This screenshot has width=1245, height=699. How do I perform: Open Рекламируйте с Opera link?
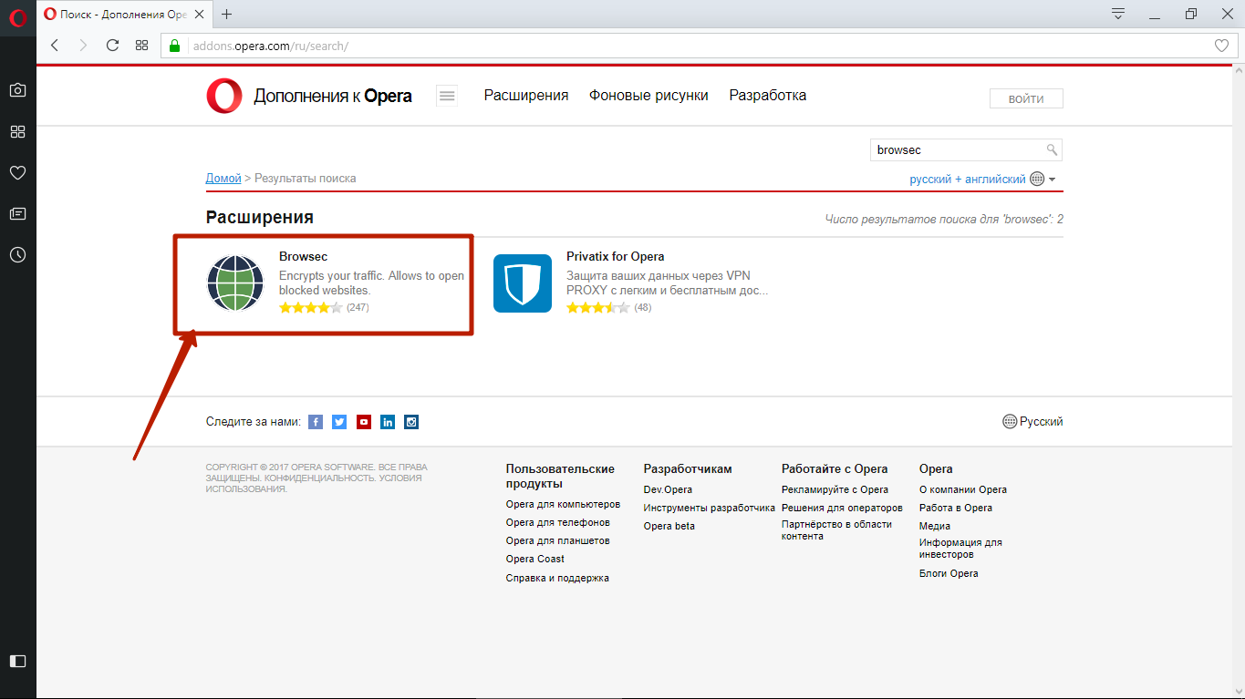click(x=835, y=490)
